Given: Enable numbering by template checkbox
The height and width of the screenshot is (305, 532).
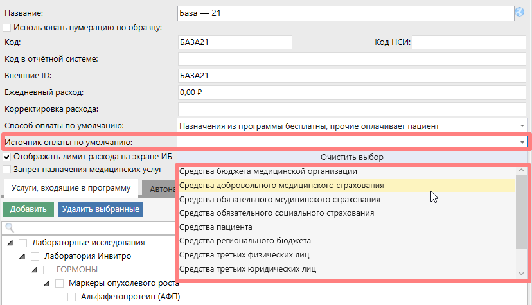Looking at the screenshot, I should click(7, 27).
